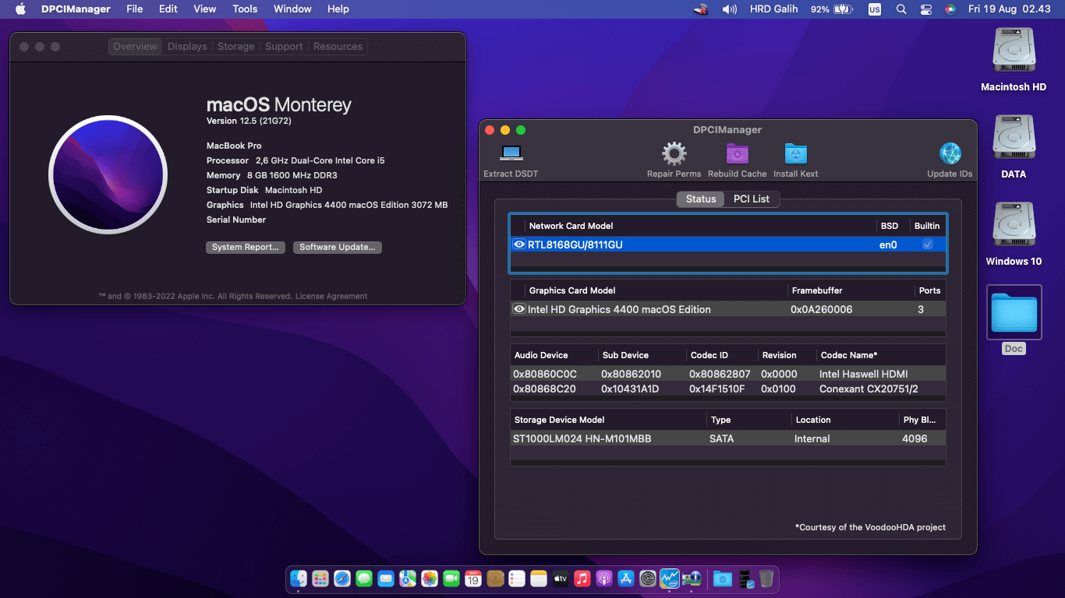1065x598 pixels.
Task: Open Install Kext from the toolbar
Action: point(795,153)
